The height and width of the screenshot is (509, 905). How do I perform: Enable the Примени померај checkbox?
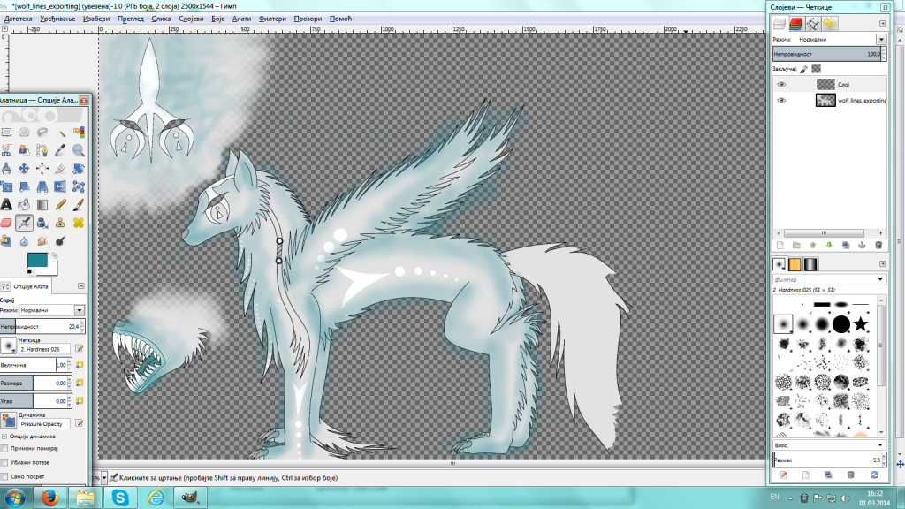point(5,449)
